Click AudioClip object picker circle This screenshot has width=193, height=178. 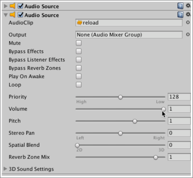point(188,22)
